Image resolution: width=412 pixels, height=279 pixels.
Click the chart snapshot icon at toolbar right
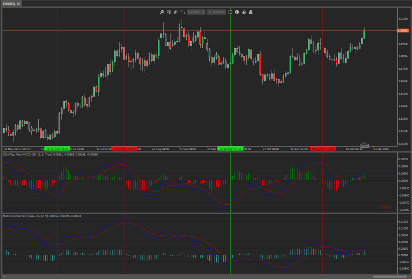click(250, 12)
